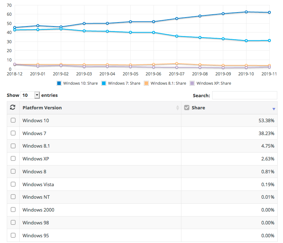The image size is (283, 243).
Task: Click Windows 7 data point at 2019-07
Action: (177, 36)
